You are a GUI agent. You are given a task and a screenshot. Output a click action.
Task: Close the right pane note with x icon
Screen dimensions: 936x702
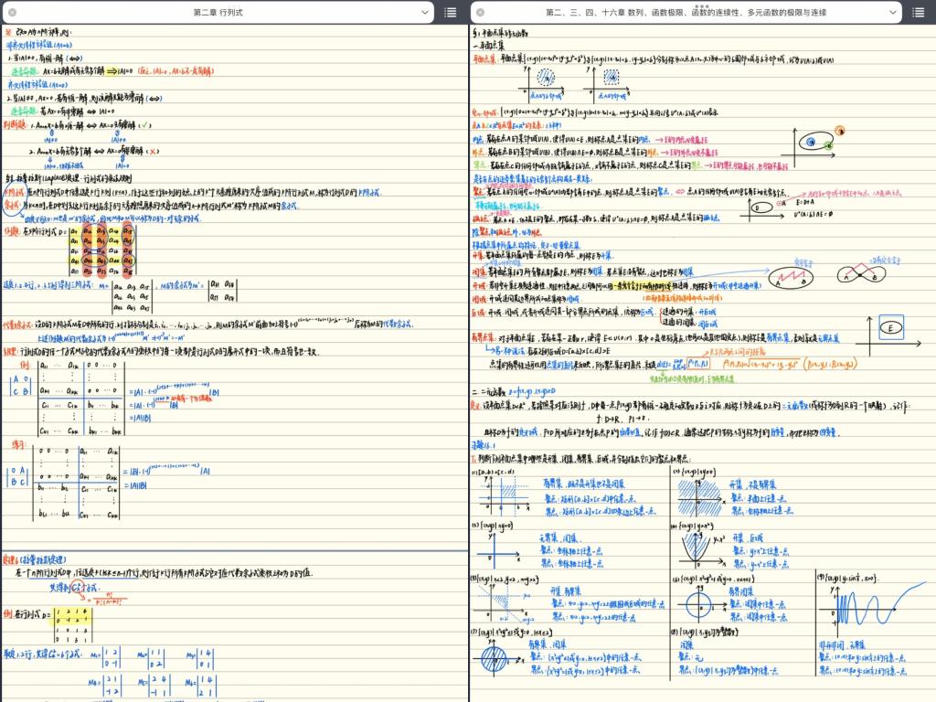[x=482, y=12]
